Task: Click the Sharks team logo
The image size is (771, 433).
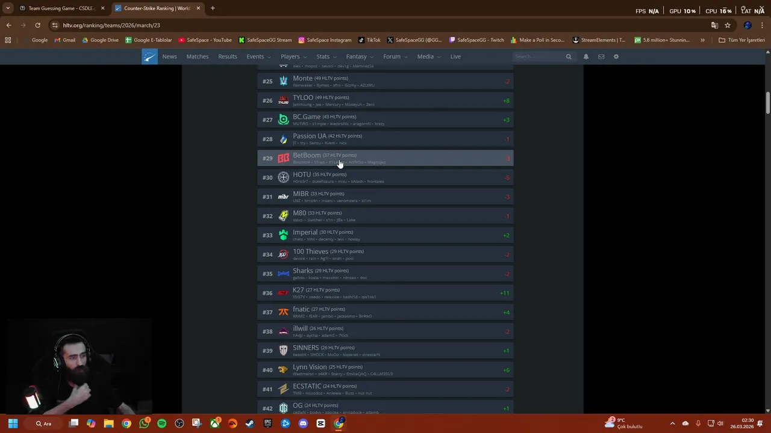Action: point(283,274)
